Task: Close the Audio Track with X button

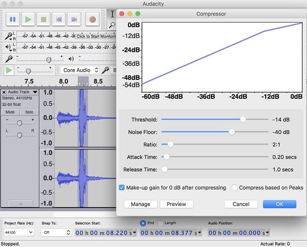Action: [4, 92]
